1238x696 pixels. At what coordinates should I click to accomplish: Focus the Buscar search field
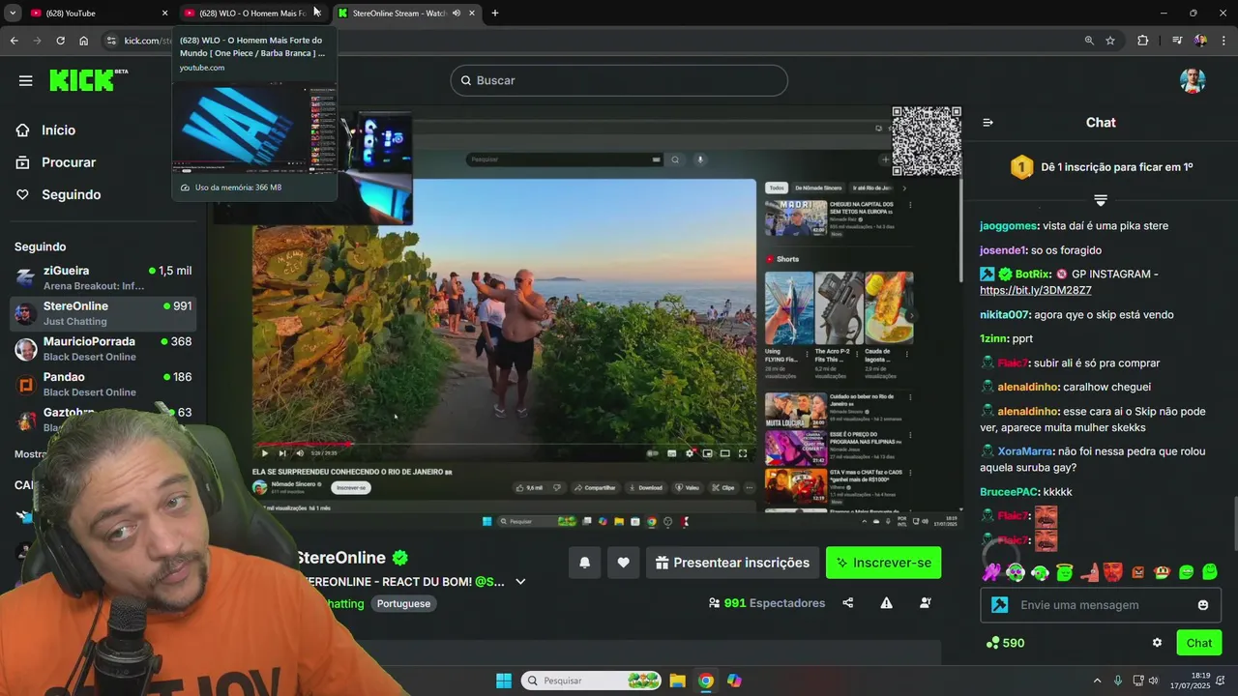coord(619,80)
